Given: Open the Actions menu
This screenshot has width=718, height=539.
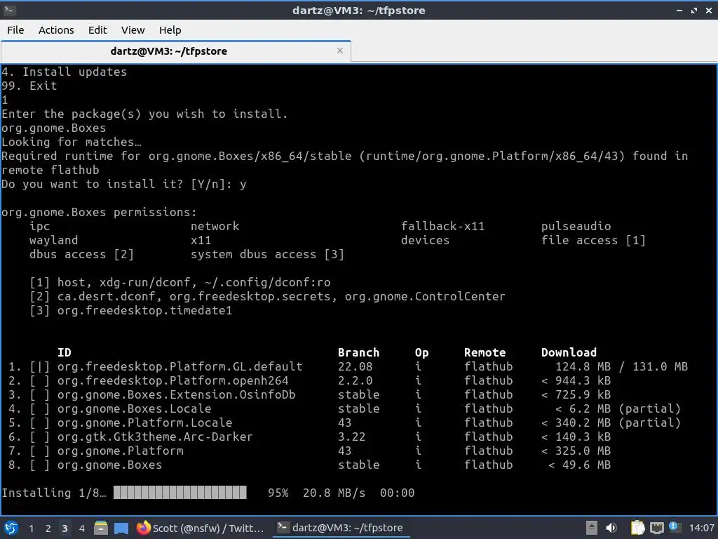Looking at the screenshot, I should [56, 29].
